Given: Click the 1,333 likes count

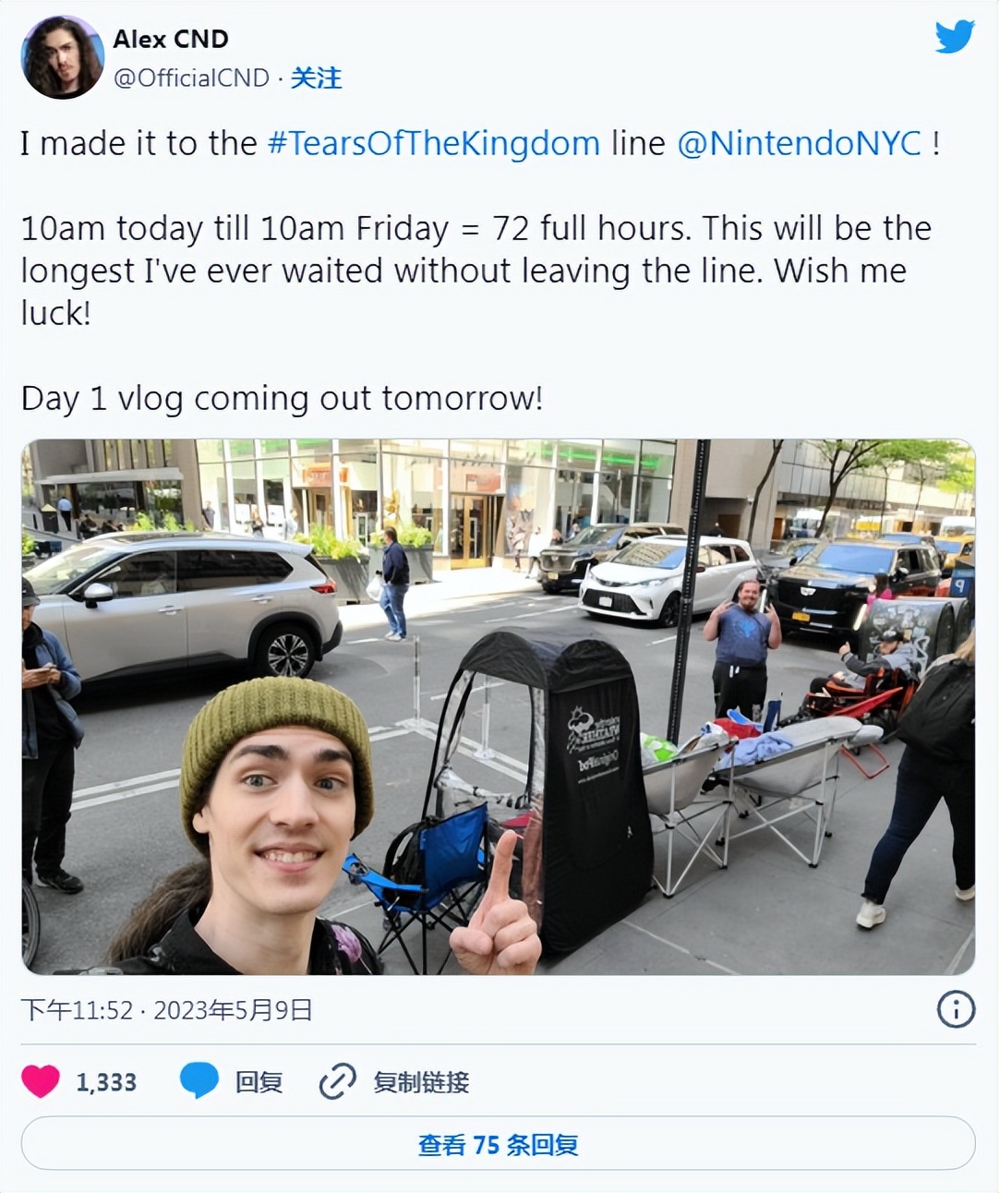Looking at the screenshot, I should click(x=106, y=1082).
